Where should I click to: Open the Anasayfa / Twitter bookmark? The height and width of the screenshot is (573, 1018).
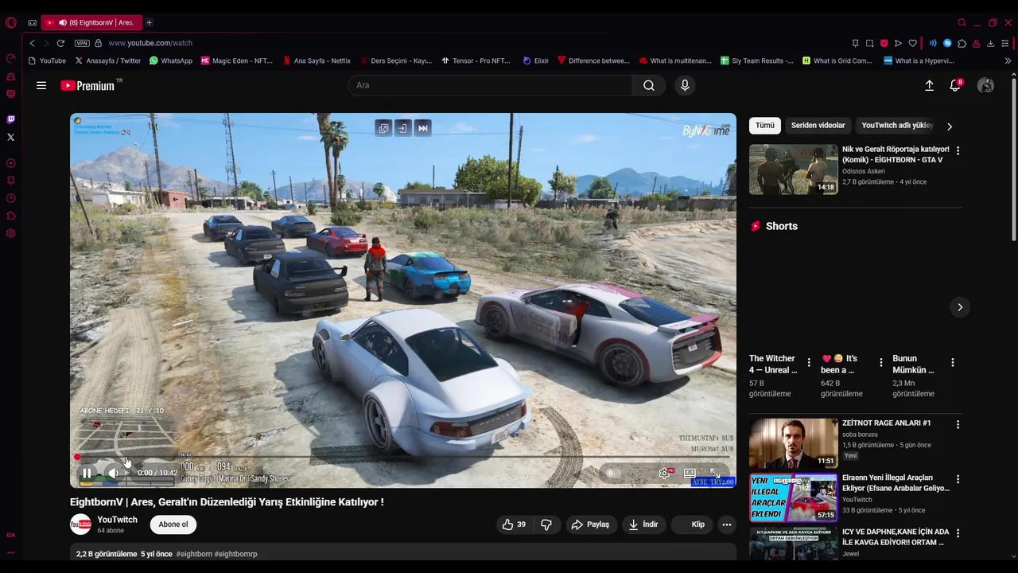click(x=107, y=60)
